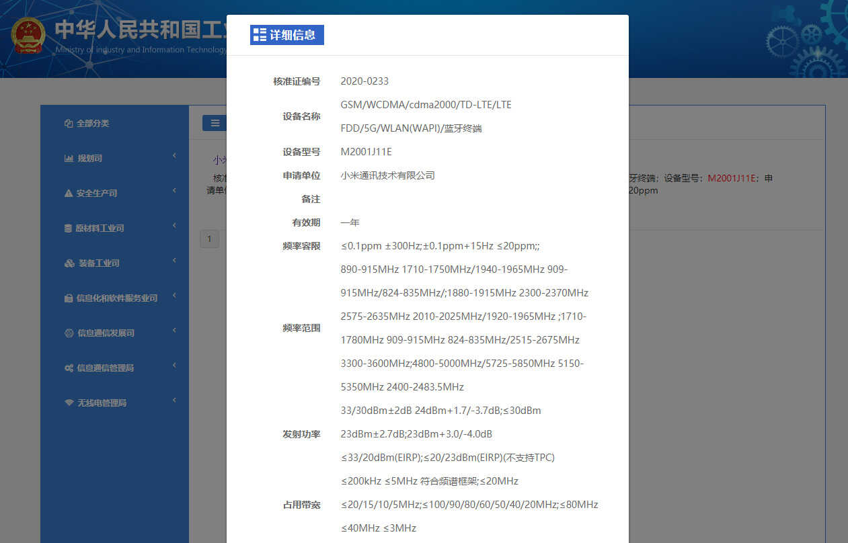The height and width of the screenshot is (543, 848).
Task: Go to page 1 in pagination
Action: pos(209,239)
